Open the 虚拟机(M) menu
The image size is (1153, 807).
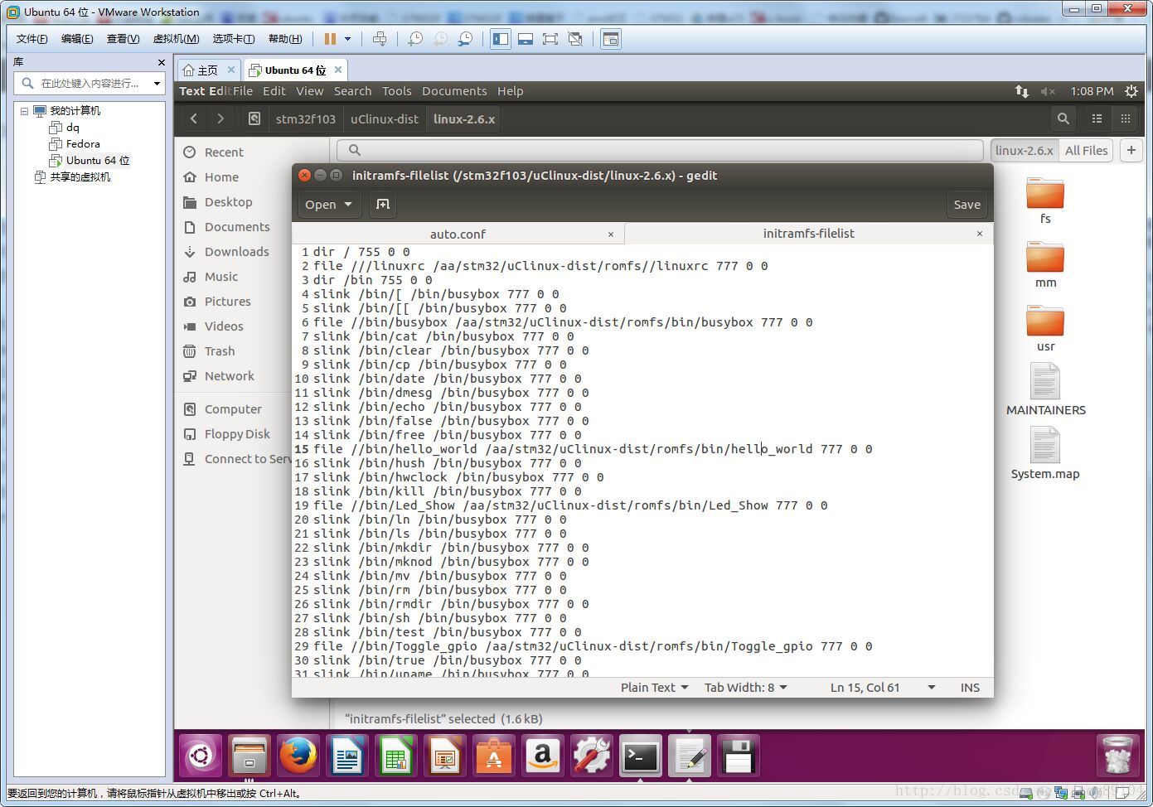pos(176,39)
